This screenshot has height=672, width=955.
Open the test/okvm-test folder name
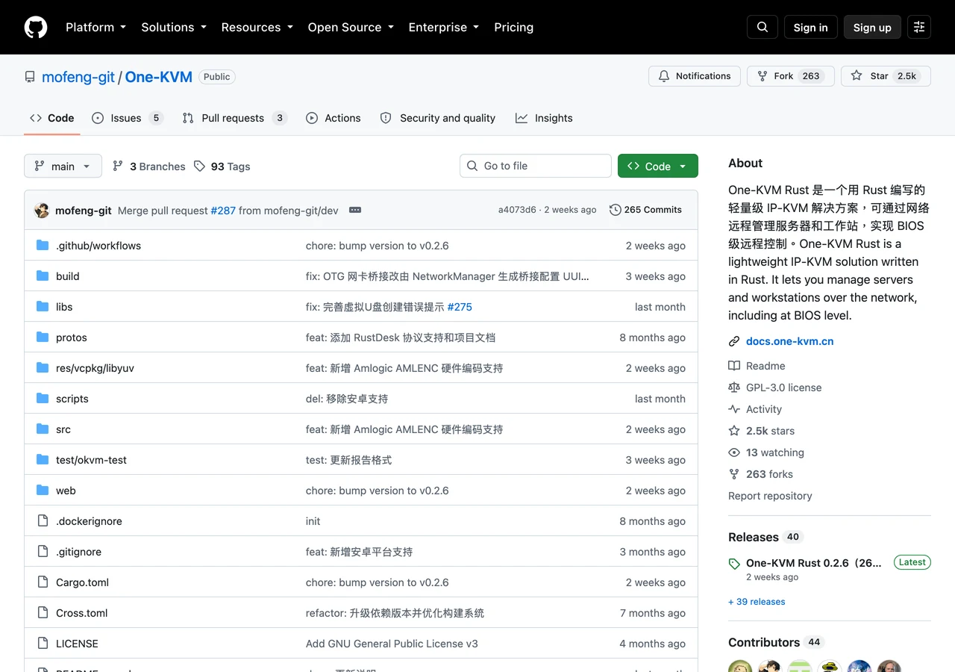pos(91,460)
